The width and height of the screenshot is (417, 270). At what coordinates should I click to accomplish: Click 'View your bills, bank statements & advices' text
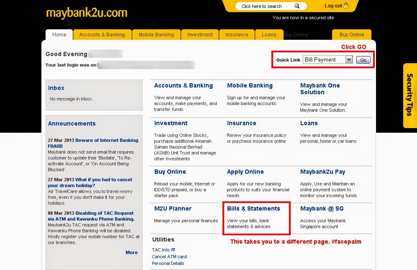click(x=248, y=224)
